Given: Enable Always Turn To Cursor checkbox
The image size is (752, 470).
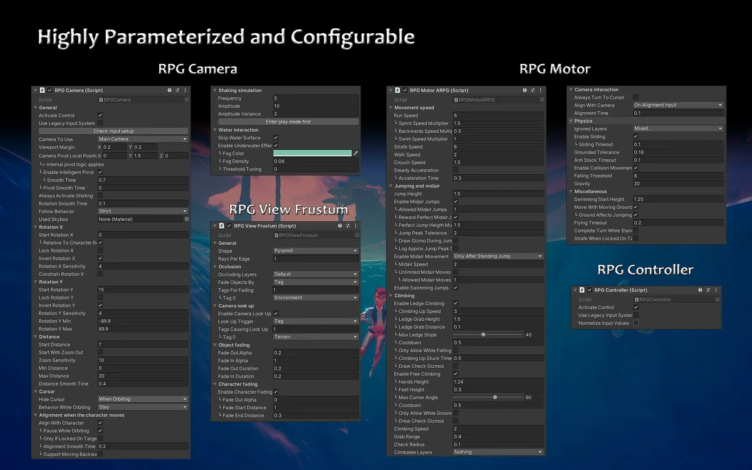Looking at the screenshot, I should coord(635,97).
